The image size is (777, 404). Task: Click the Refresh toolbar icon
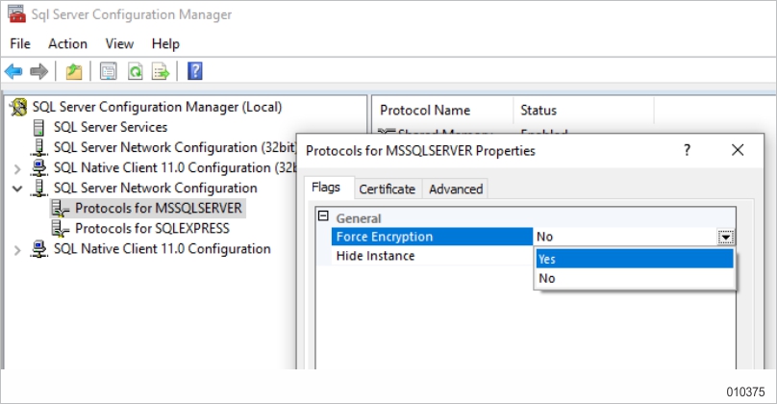click(x=135, y=71)
